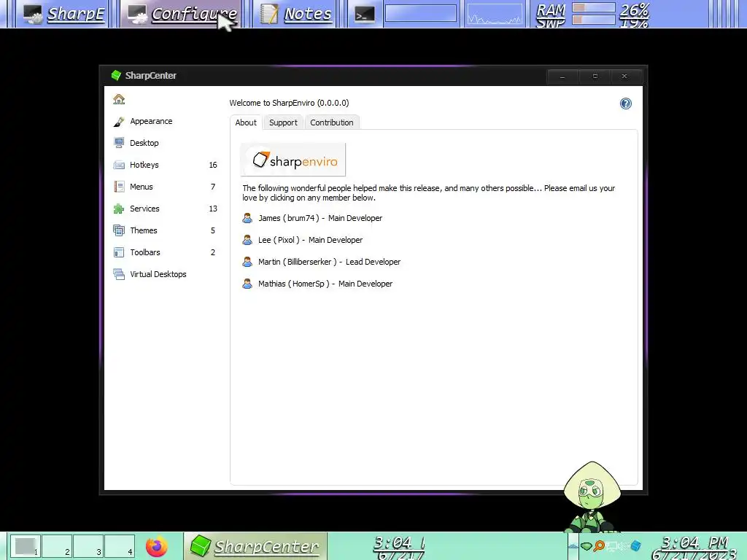Click the SharpCenter title bar green icon
Image resolution: width=747 pixels, height=560 pixels.
point(116,75)
